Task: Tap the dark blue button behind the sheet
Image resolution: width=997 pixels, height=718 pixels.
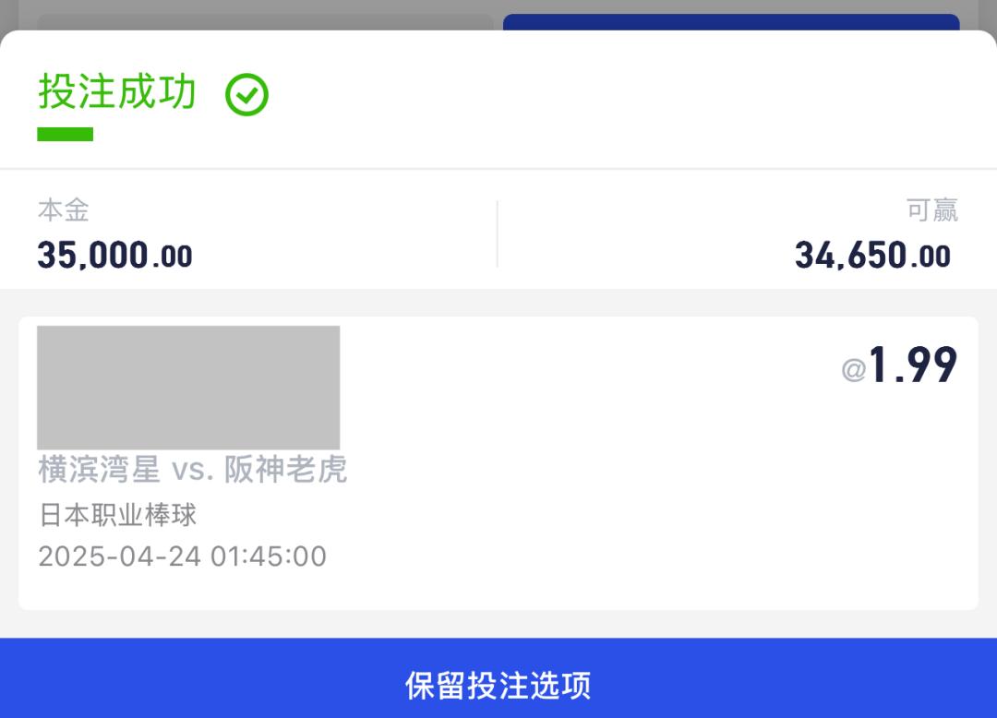Action: (x=731, y=21)
